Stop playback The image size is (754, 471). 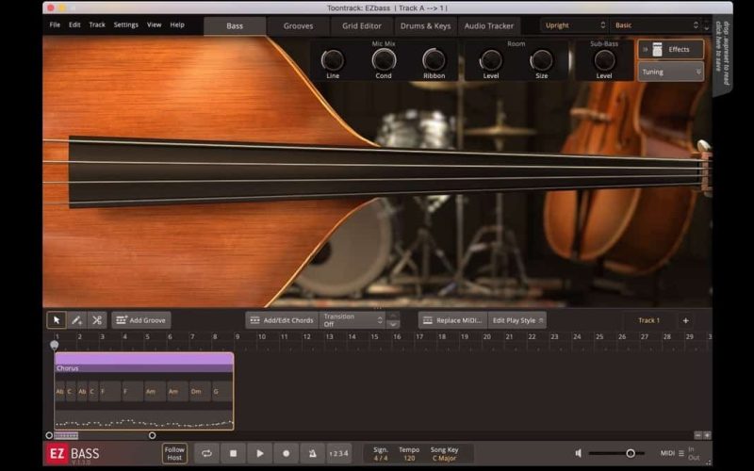click(233, 453)
